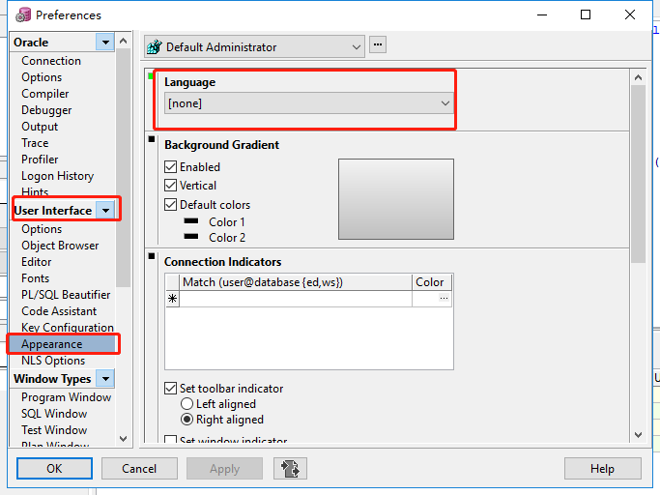
Task: Click the Help button
Action: (602, 469)
